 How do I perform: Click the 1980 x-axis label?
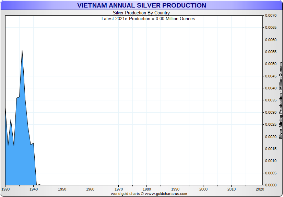point(147,189)
